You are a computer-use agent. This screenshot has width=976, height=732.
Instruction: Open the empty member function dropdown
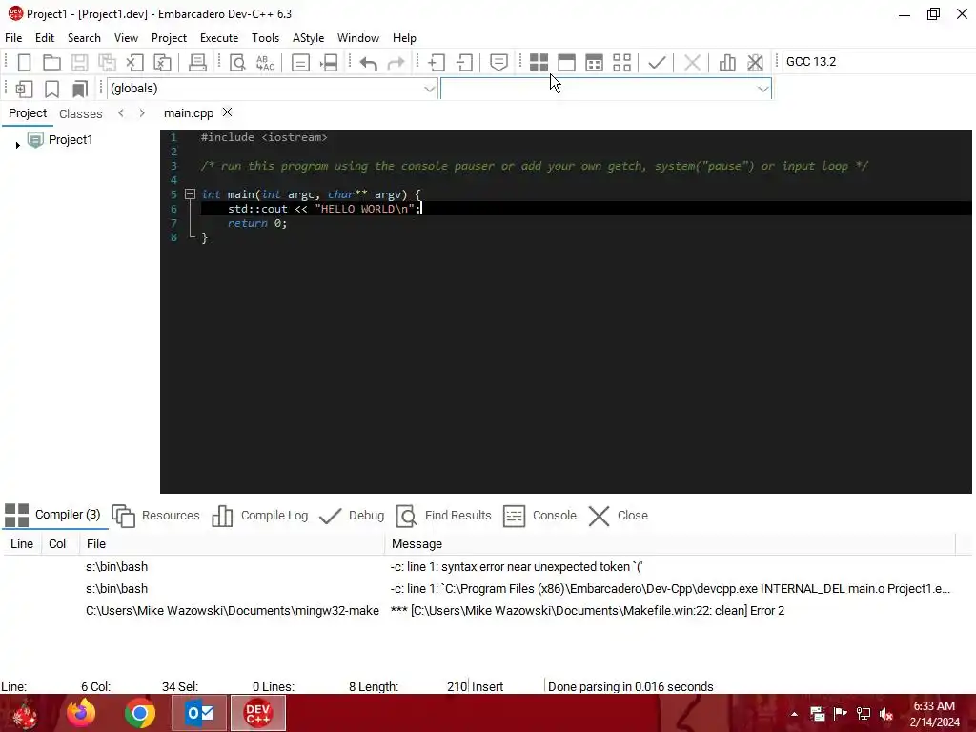click(x=605, y=89)
